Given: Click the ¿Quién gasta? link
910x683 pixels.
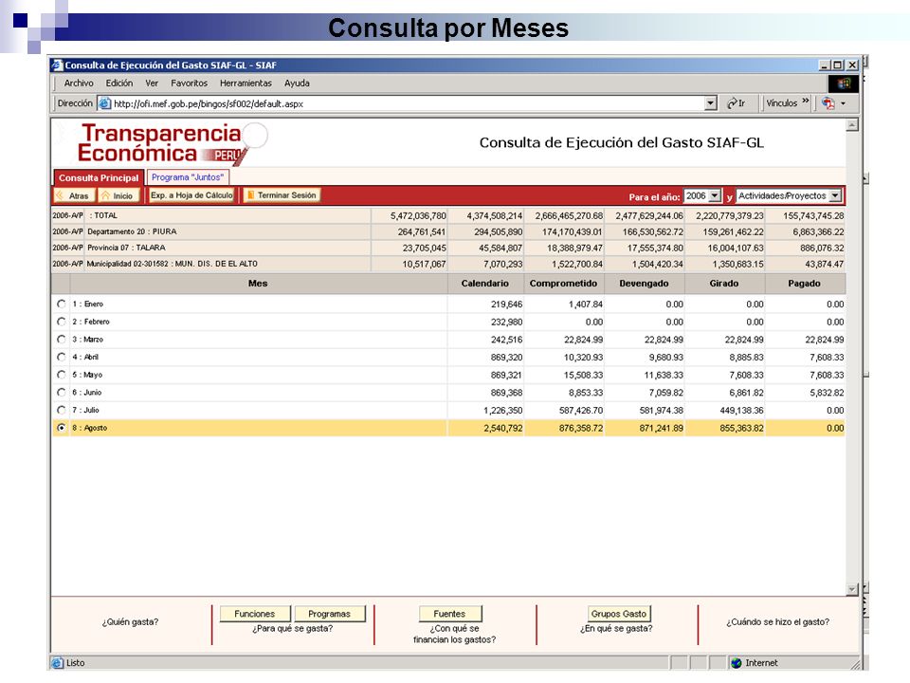Looking at the screenshot, I should (x=130, y=621).
